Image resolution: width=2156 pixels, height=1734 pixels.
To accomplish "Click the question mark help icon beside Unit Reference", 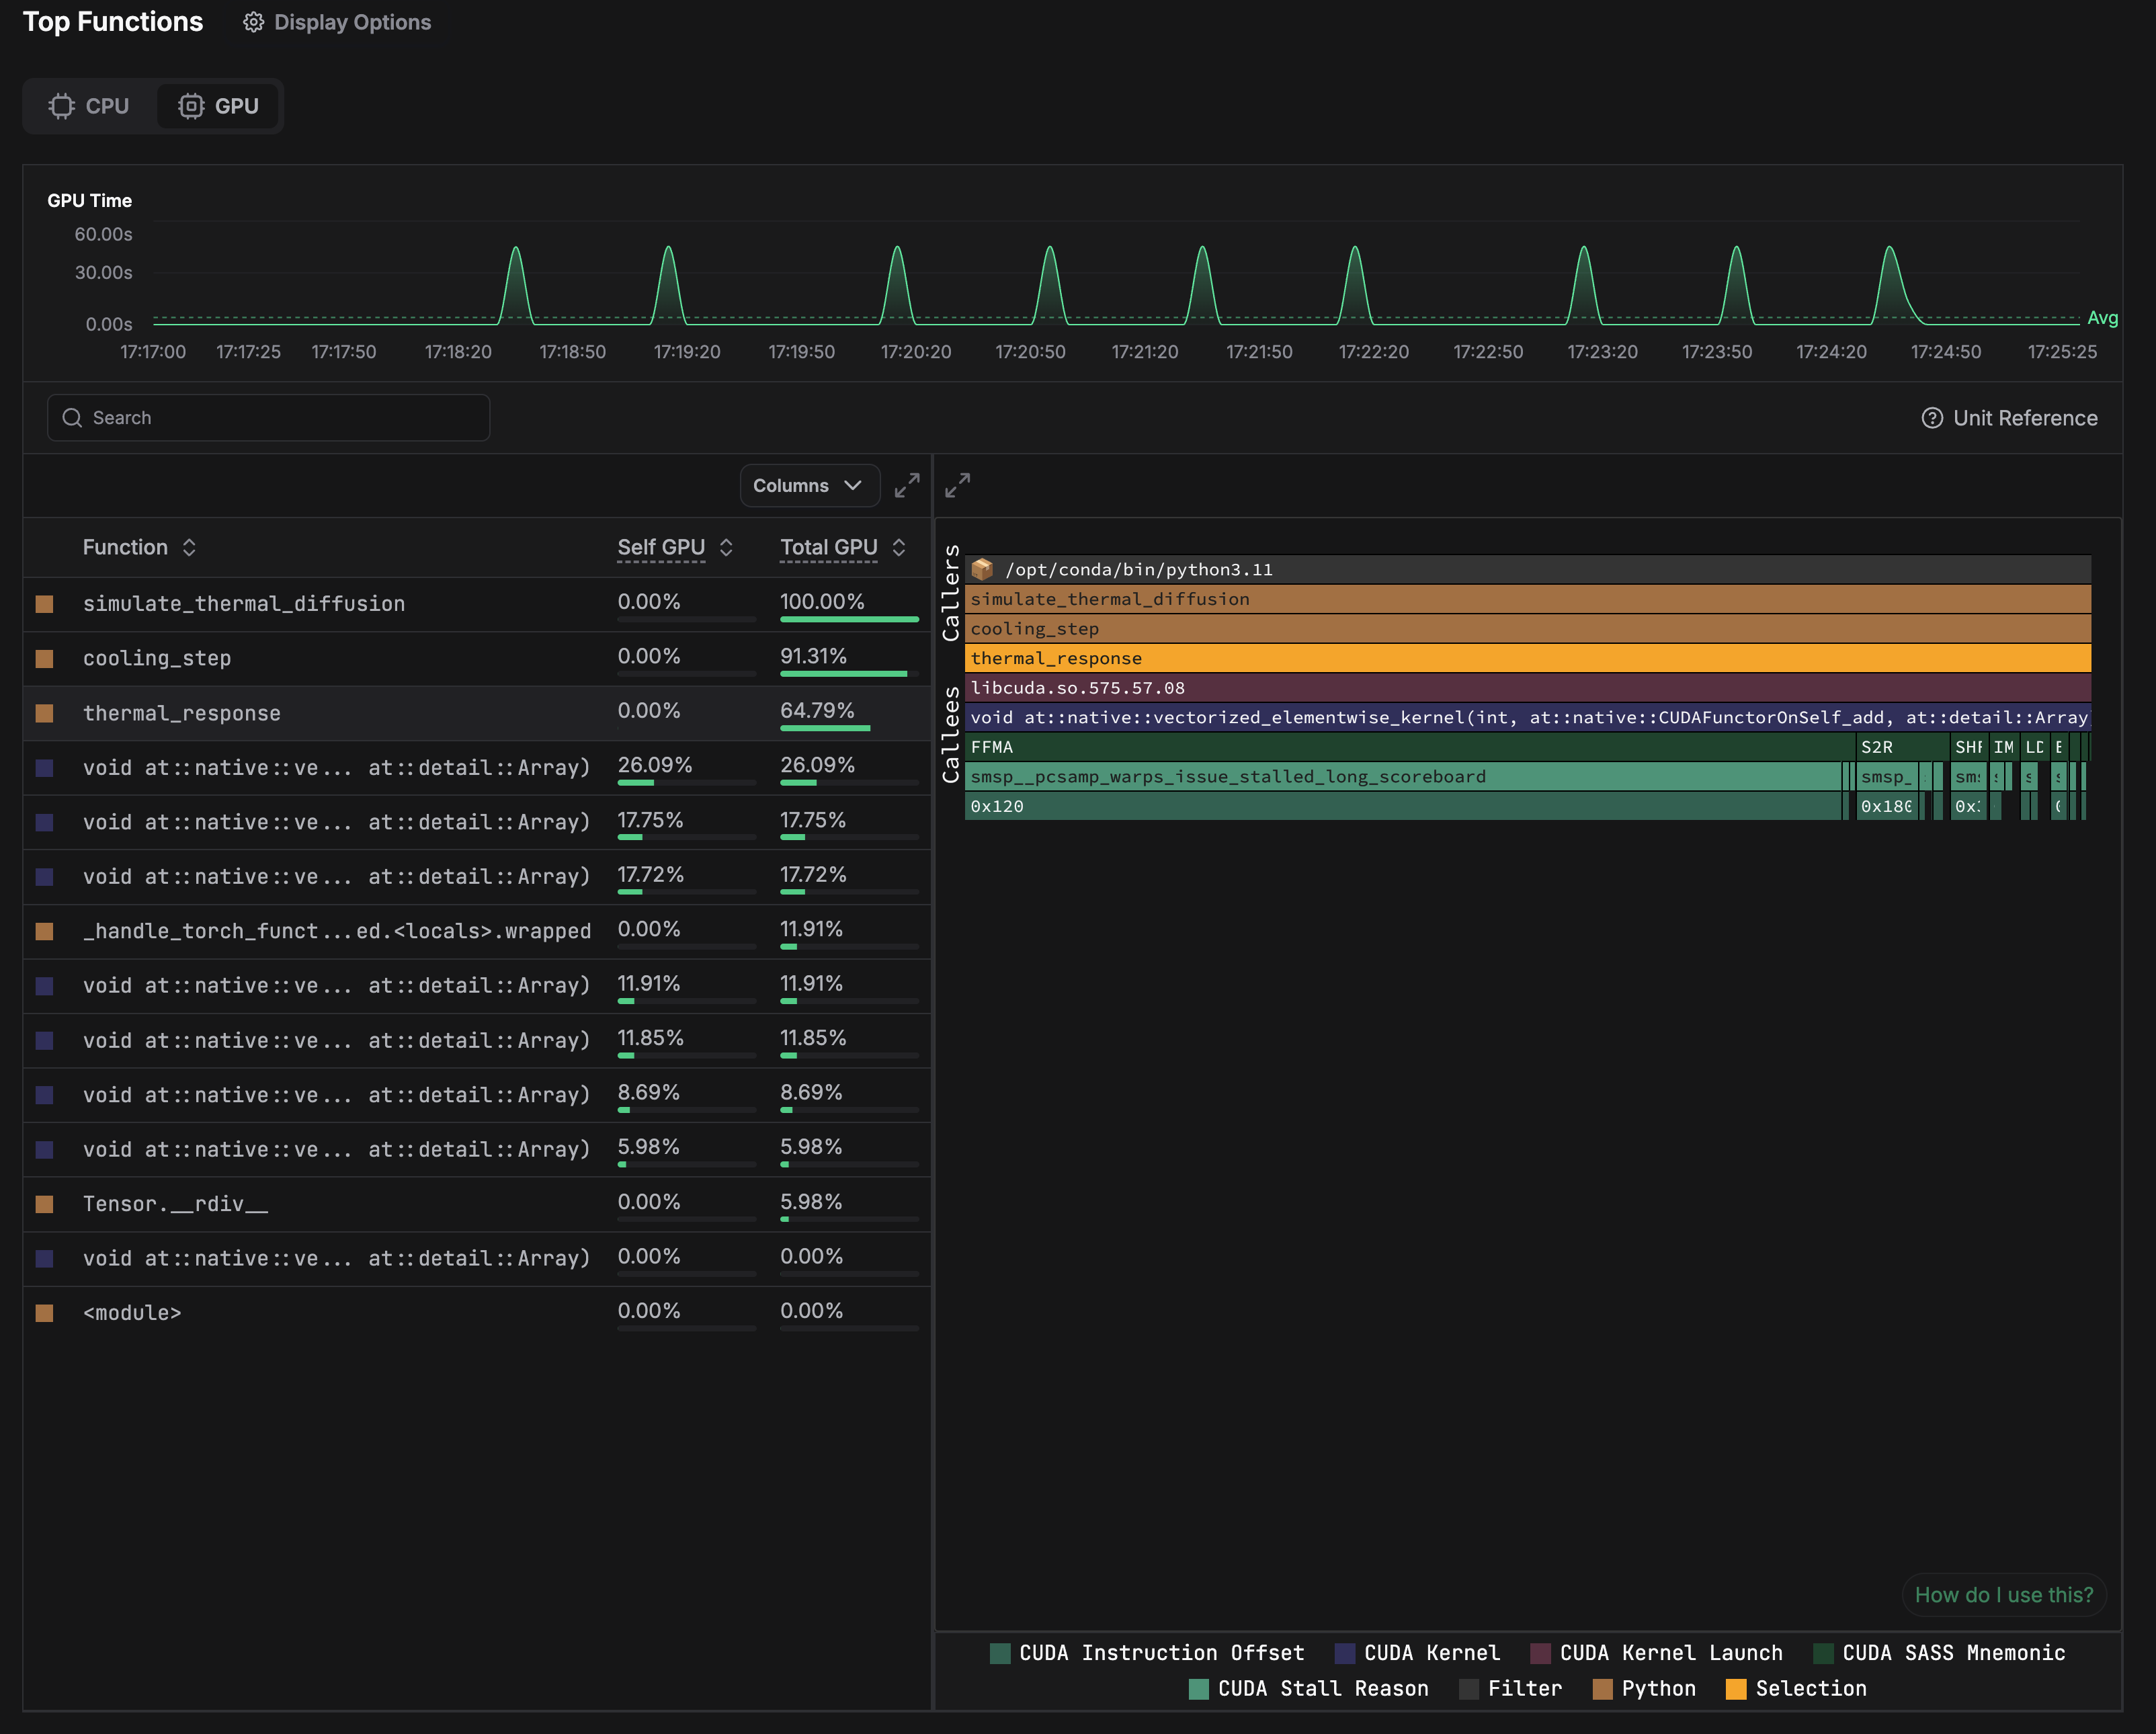I will [1932, 418].
